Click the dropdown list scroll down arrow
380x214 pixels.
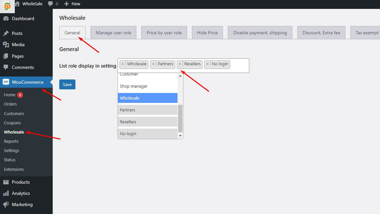point(180,136)
